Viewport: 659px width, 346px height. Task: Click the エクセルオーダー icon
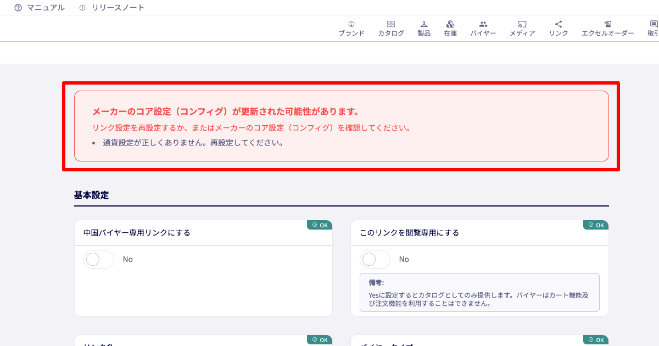click(608, 24)
